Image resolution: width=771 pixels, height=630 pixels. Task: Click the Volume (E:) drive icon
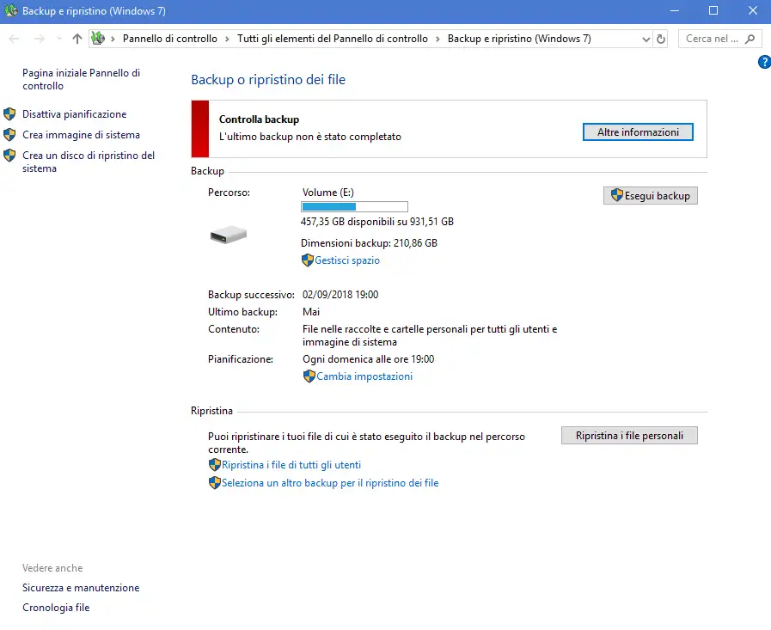click(x=229, y=234)
